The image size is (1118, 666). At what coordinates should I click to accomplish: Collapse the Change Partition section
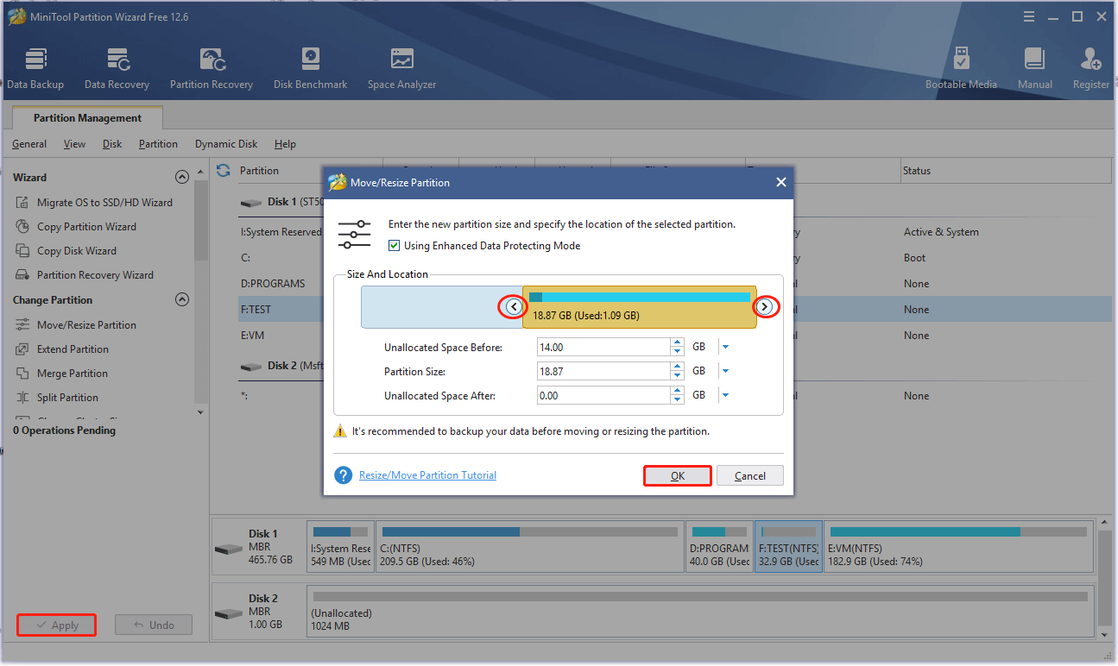pos(181,300)
